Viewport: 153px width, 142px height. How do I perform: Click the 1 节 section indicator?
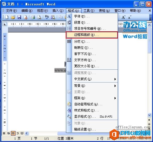click(34, 139)
